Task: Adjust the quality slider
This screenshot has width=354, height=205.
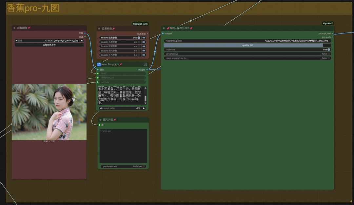Action: [247, 45]
